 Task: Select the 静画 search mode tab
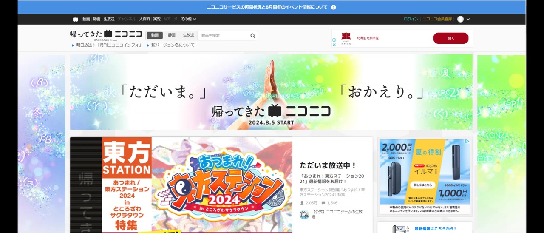pos(172,36)
